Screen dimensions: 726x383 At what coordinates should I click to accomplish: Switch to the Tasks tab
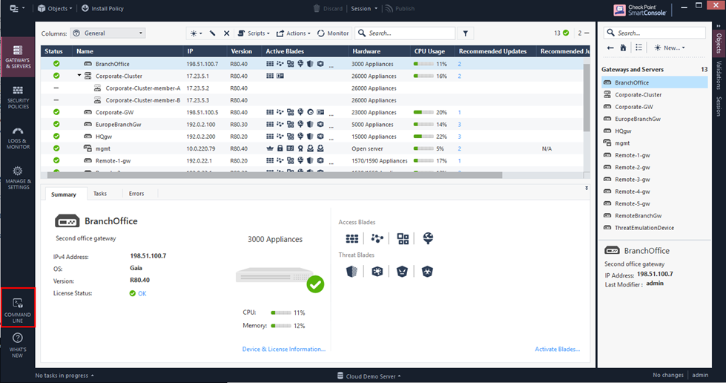tap(100, 194)
